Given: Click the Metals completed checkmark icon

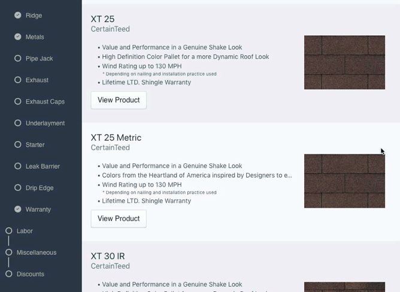Looking at the screenshot, I should pos(17,37).
